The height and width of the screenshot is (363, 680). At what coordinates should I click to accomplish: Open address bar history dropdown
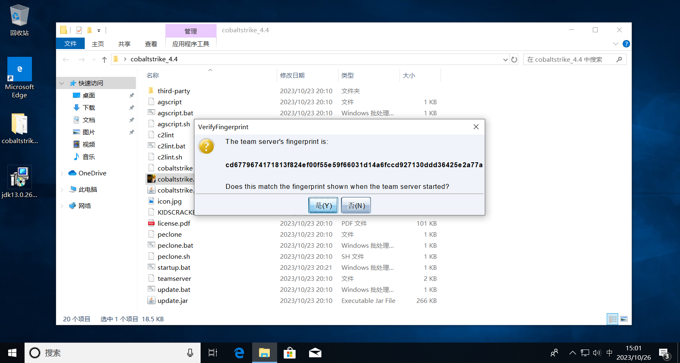coord(506,60)
